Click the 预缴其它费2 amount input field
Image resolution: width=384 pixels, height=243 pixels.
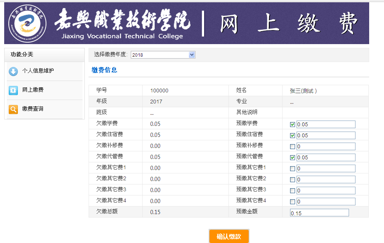pyautogui.click(x=325, y=179)
